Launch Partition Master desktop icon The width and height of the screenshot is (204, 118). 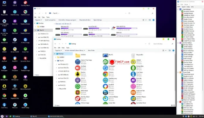click(25, 22)
